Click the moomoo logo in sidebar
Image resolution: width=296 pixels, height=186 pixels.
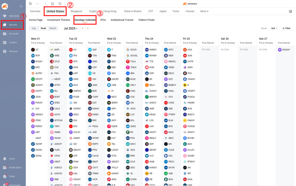[x=5, y=6]
